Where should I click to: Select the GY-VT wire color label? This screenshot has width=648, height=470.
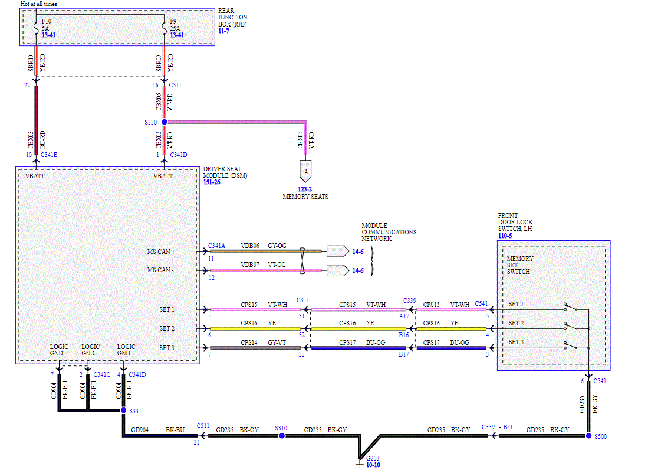[277, 342]
